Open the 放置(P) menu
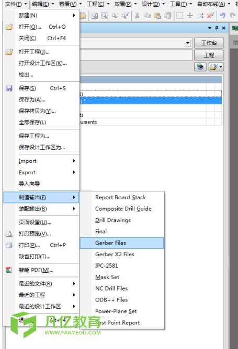The width and height of the screenshot is (238, 349). 125,4
